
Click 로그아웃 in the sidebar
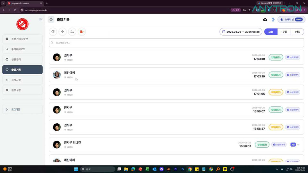coord(22,110)
